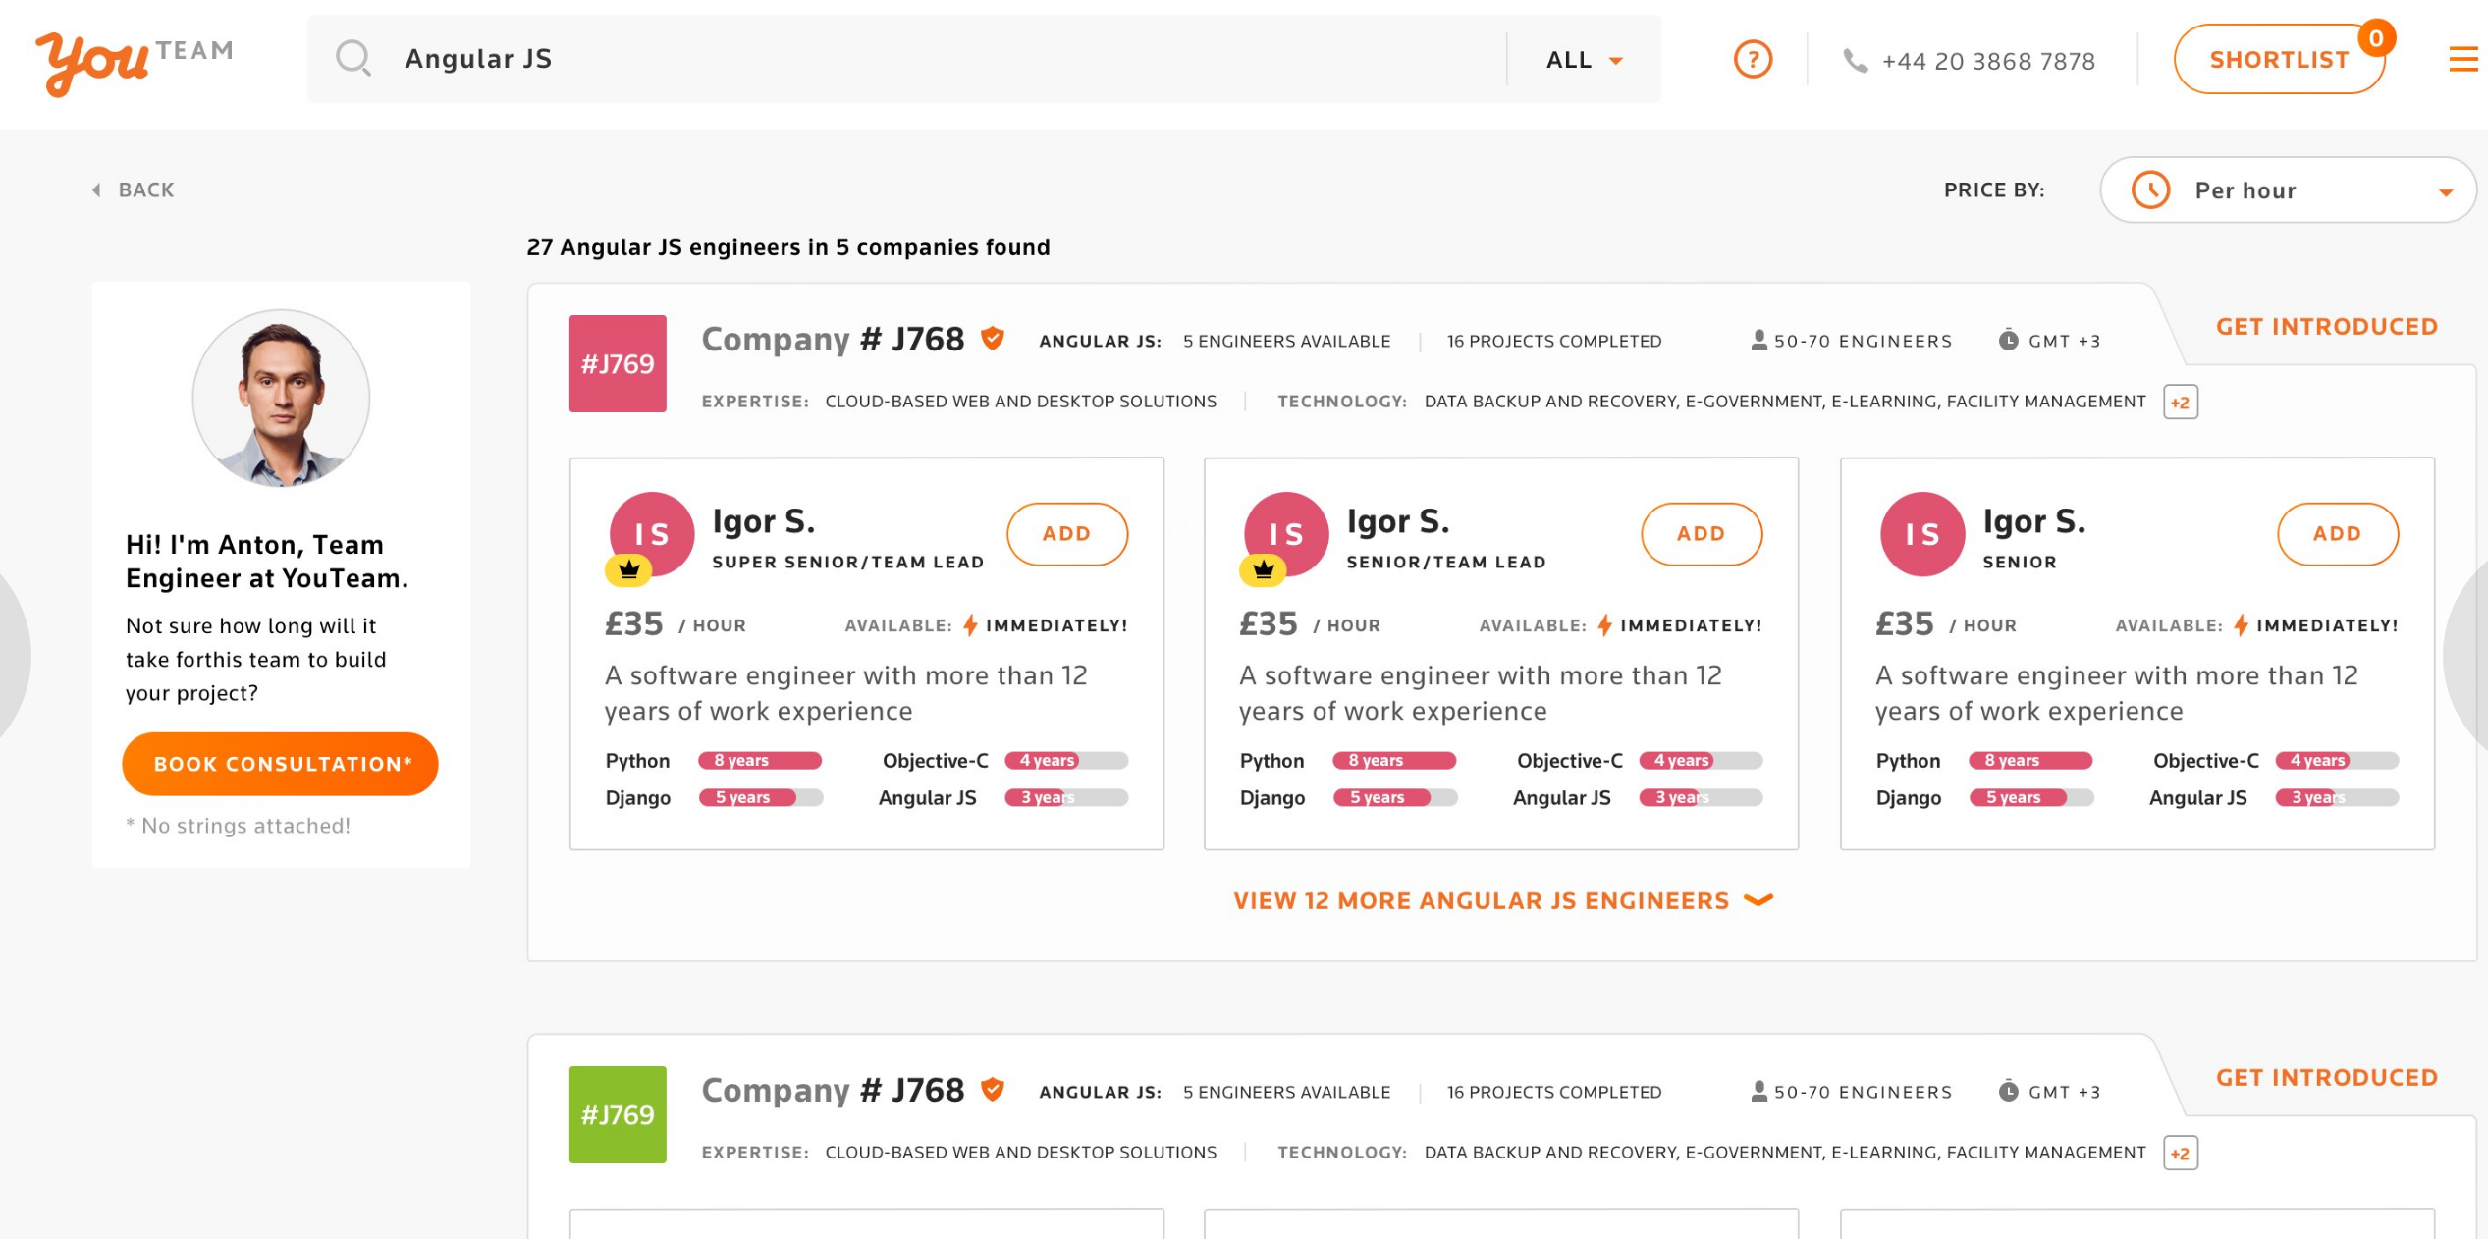Click '27 Angular JS engineers in 5 companies found'
Screen dimensions: 2488x1239
(788, 247)
